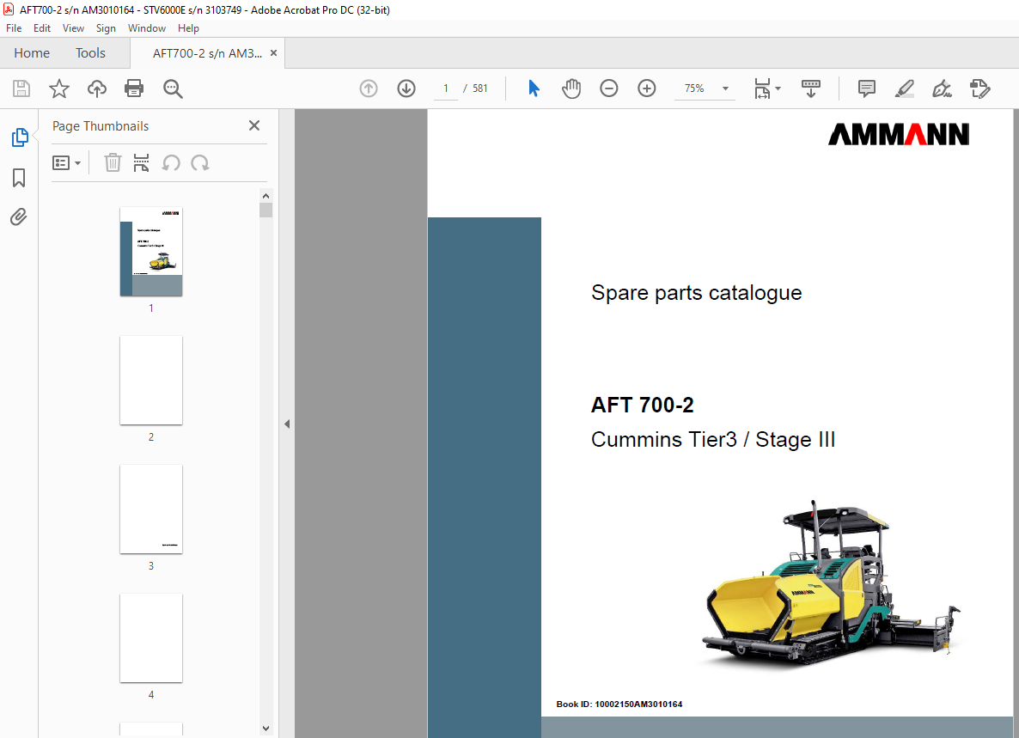Open thumbnail options dropdown menu
The height and width of the screenshot is (738, 1019).
point(66,162)
